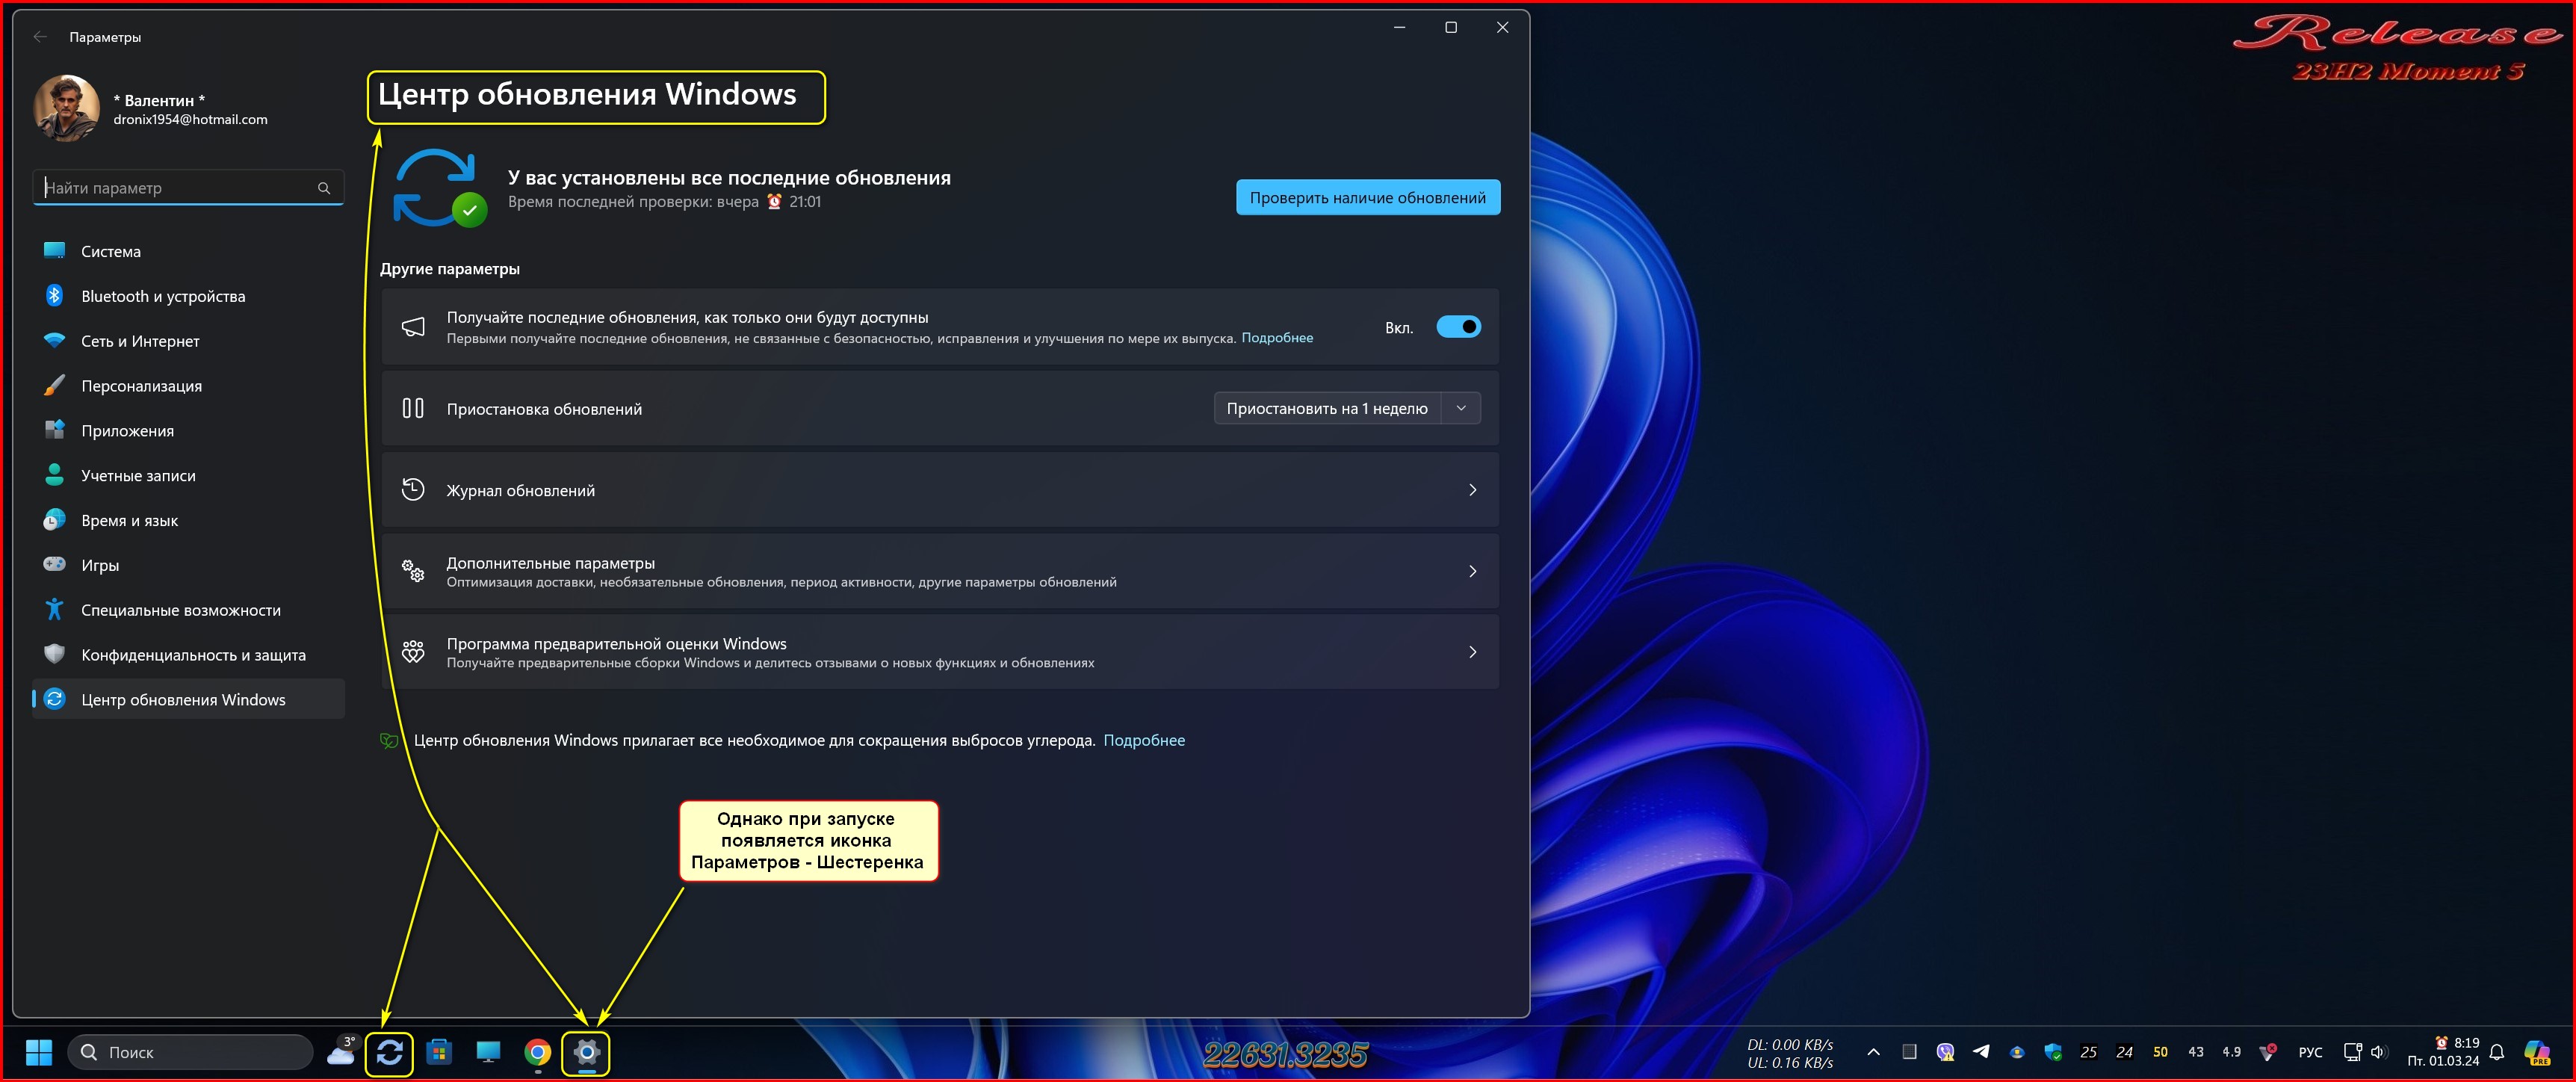The height and width of the screenshot is (1082, 2576).
Task: Go to Персонализация settings
Action: pyautogui.click(x=141, y=386)
